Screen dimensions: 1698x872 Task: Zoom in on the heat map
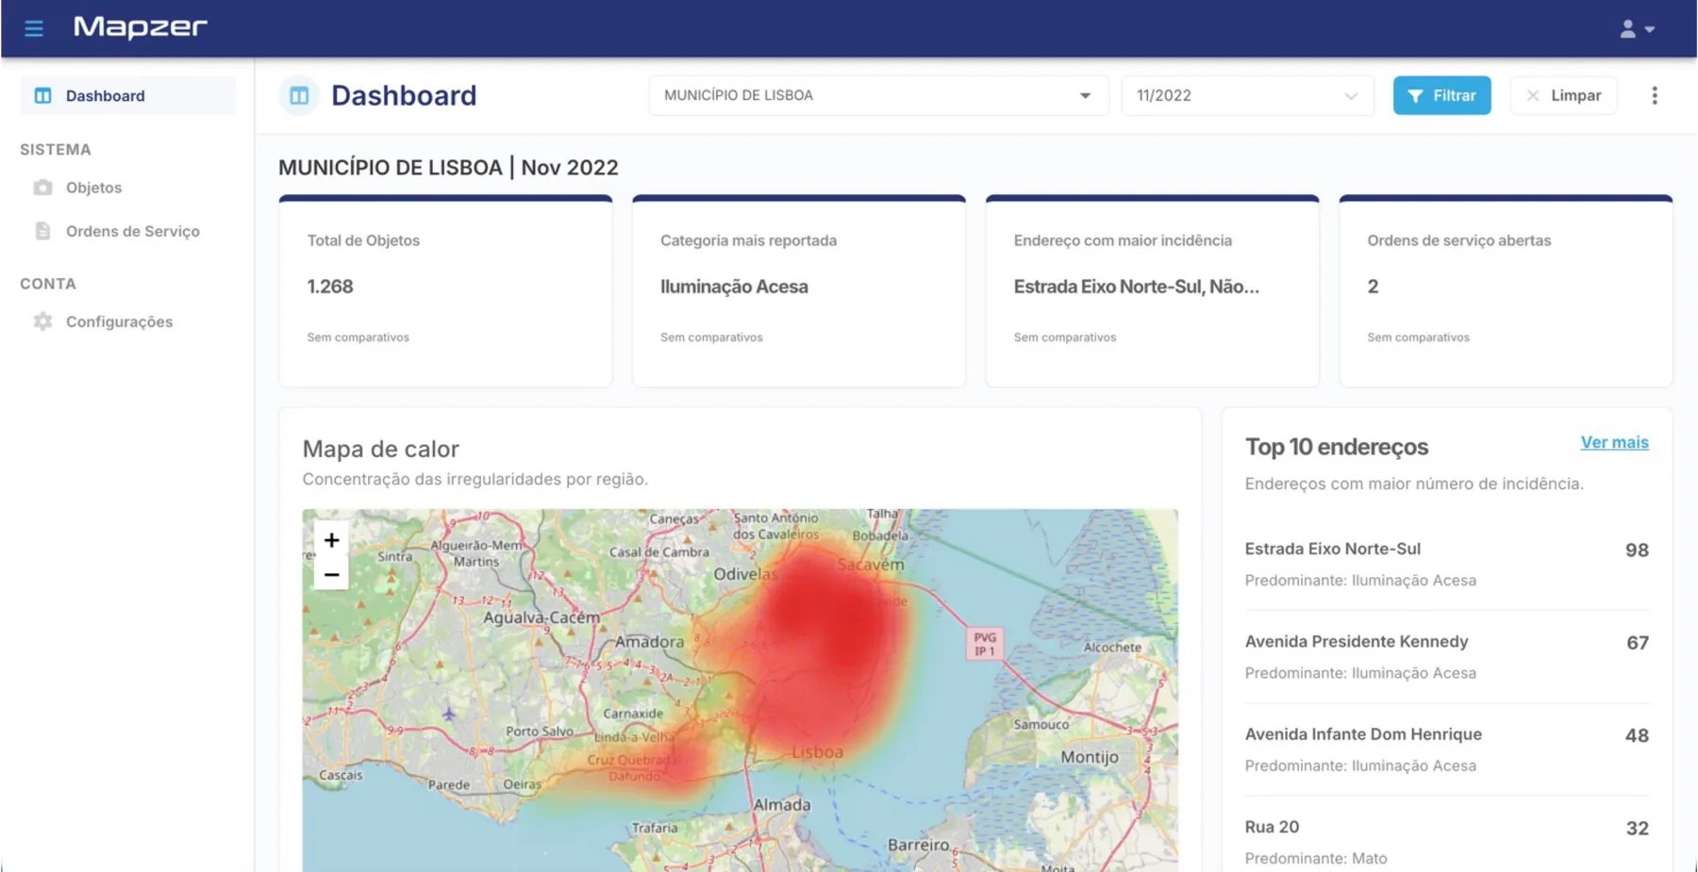331,540
